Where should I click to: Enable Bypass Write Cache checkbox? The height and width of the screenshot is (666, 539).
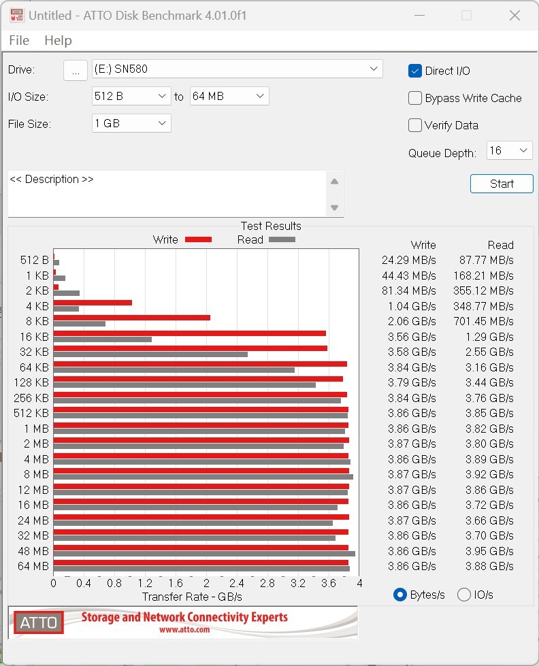[415, 98]
